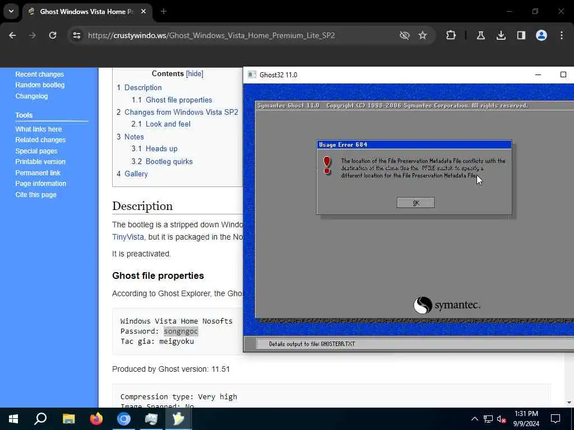Viewport: 574px width, 430px height.
Task: Open the Chrome Labs flask icon
Action: pyautogui.click(x=480, y=35)
